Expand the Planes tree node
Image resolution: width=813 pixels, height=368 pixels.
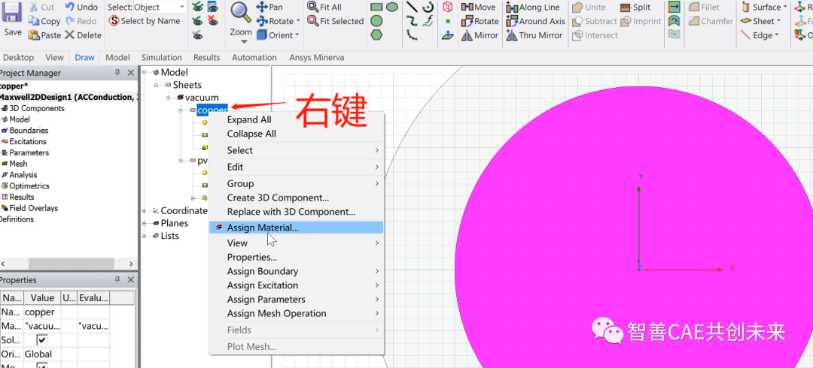(x=144, y=223)
